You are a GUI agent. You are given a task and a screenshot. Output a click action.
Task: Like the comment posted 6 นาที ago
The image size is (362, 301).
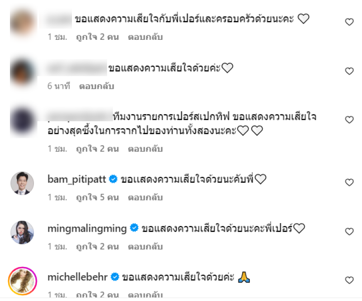point(349,71)
